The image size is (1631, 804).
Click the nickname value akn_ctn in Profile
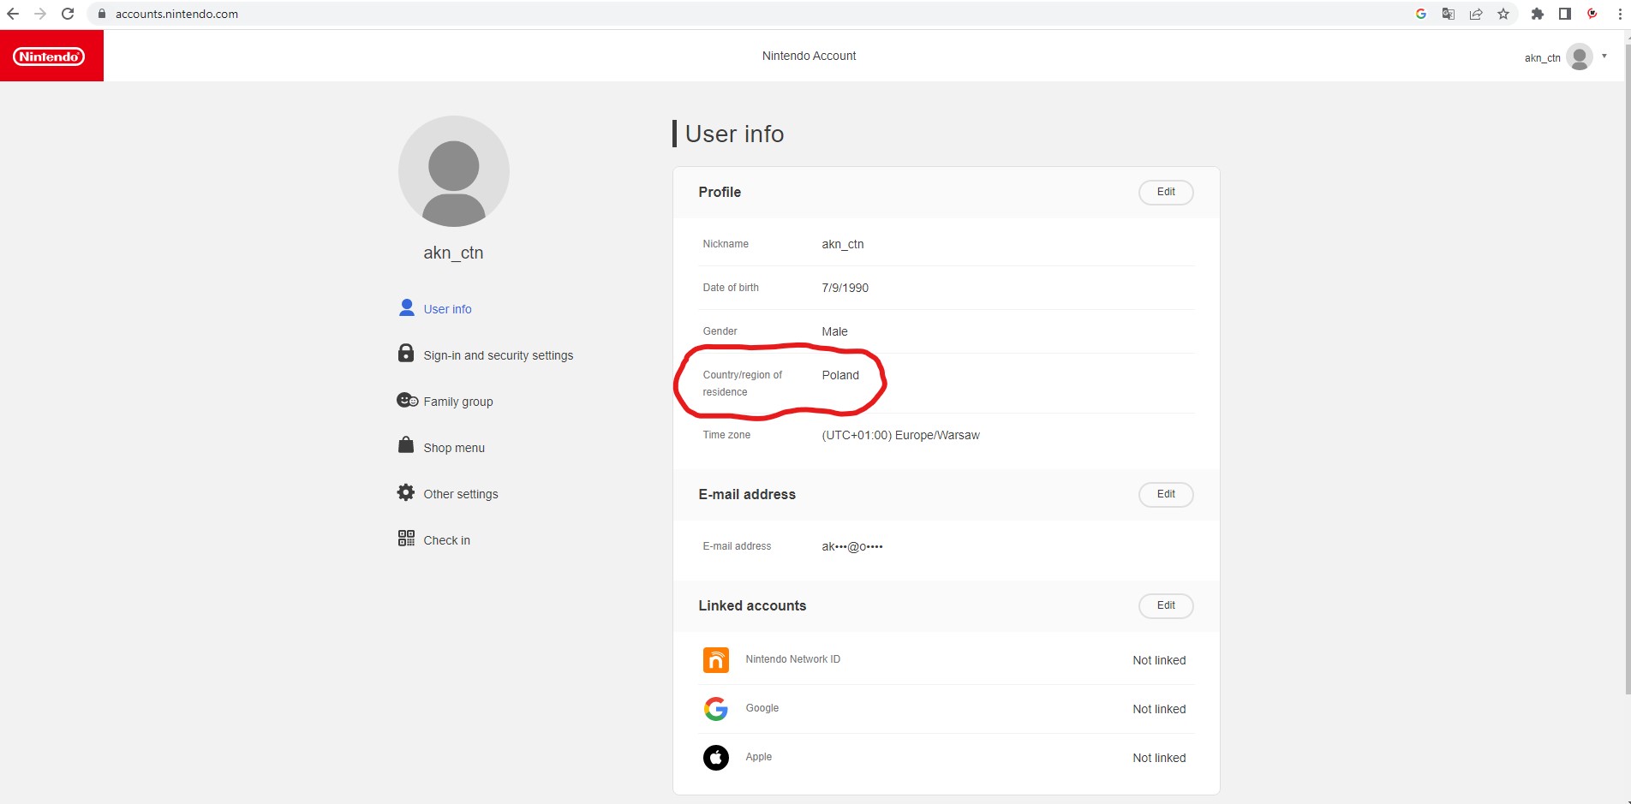tap(842, 244)
